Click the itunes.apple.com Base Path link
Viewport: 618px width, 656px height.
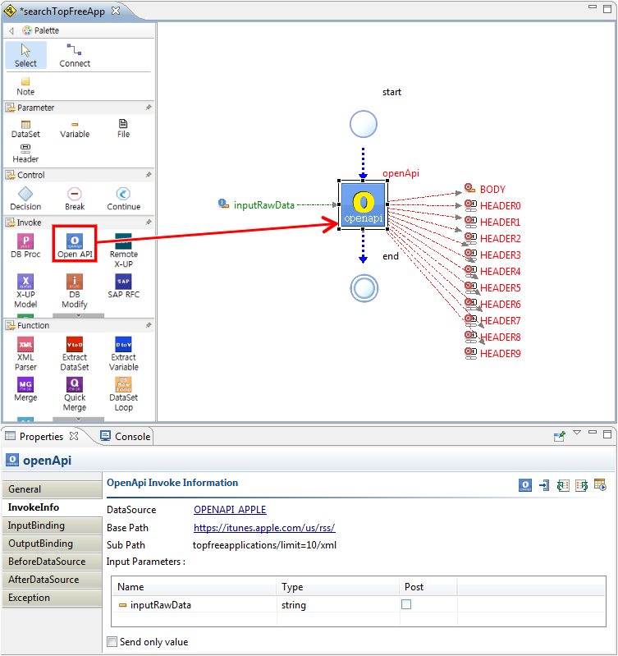264,528
